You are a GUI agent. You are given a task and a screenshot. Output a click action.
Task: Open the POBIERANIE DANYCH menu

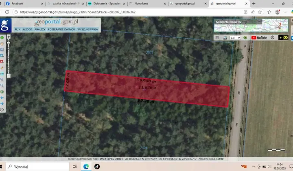point(61,29)
